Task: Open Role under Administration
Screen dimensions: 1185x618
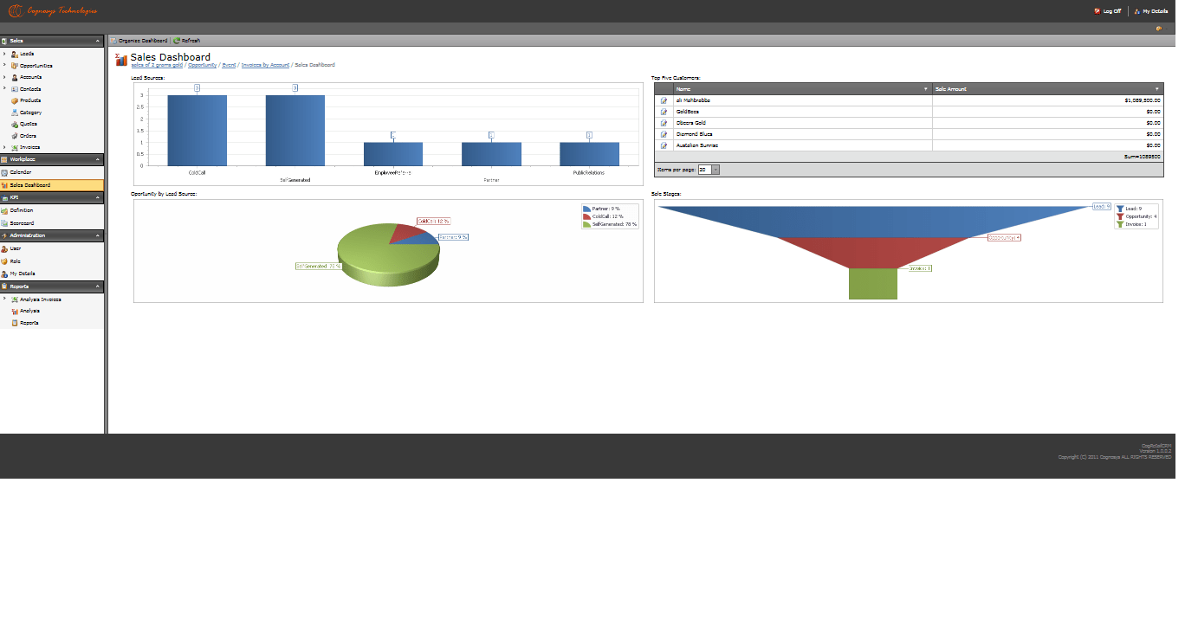Action: click(15, 261)
